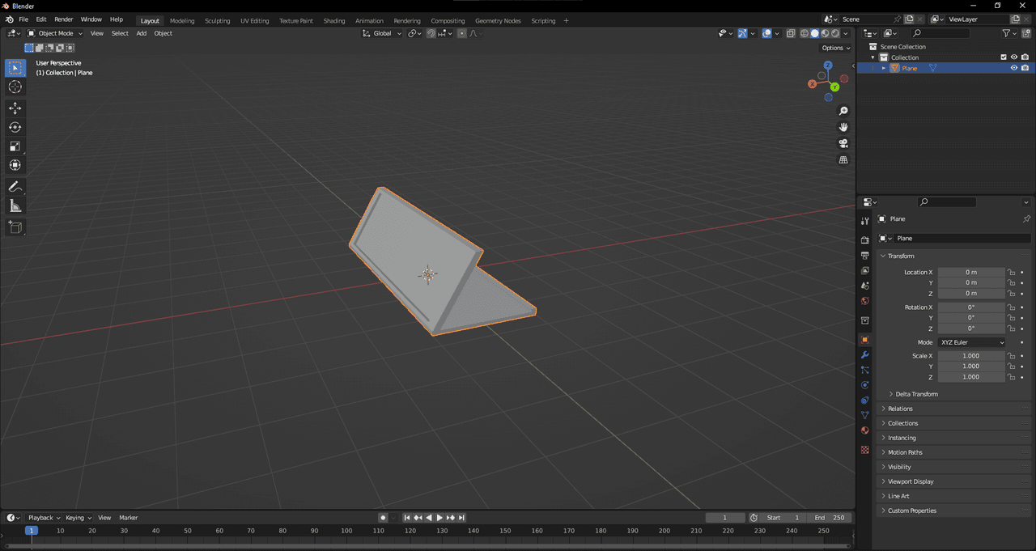The height and width of the screenshot is (551, 1036).
Task: Select the Move tool in the toolbar
Action: 15,108
